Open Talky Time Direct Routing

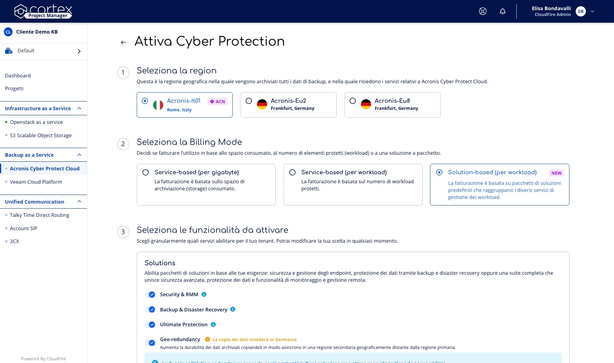(x=40, y=215)
